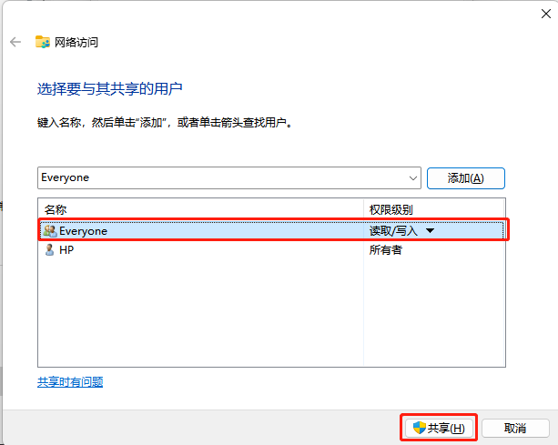The image size is (558, 445).
Task: Click the shield icon on the 共享 button
Action: click(419, 428)
